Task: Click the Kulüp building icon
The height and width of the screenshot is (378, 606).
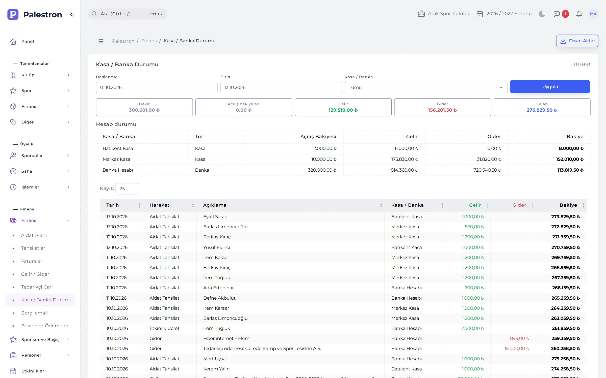Action: 13,75
